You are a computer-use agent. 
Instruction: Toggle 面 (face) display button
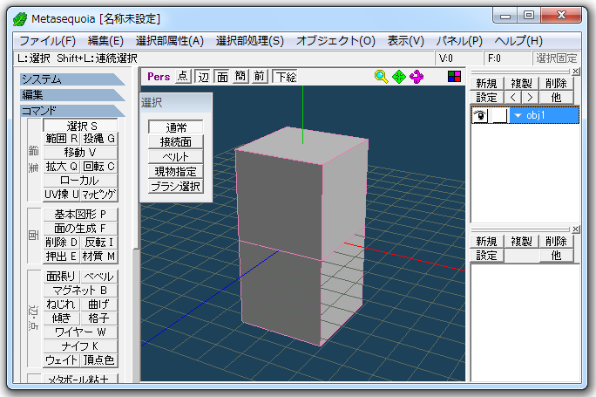222,77
